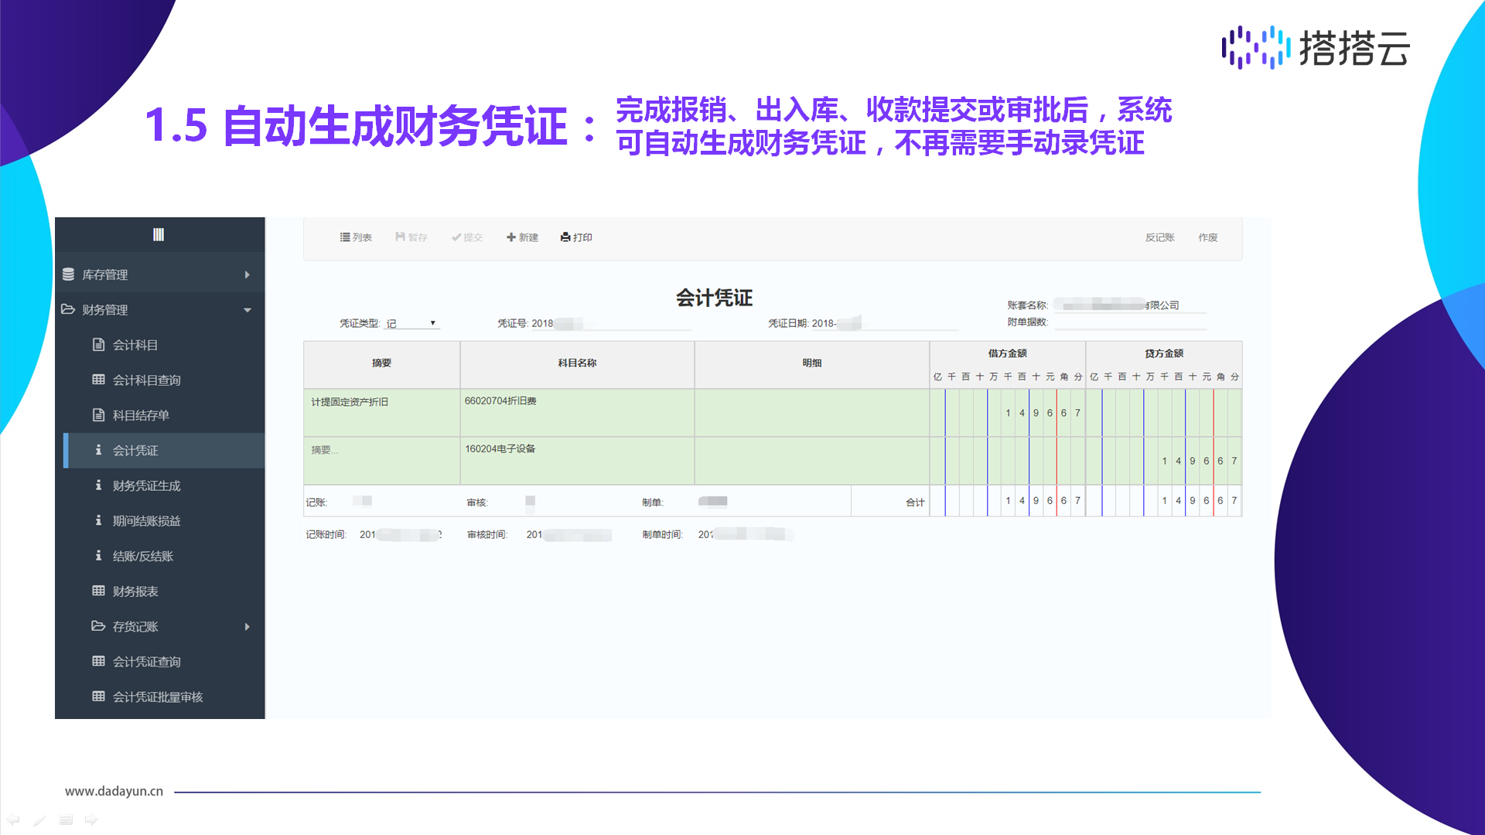This screenshot has width=1485, height=835.
Task: Click the 摘要 placeholder input field
Action: (x=325, y=450)
